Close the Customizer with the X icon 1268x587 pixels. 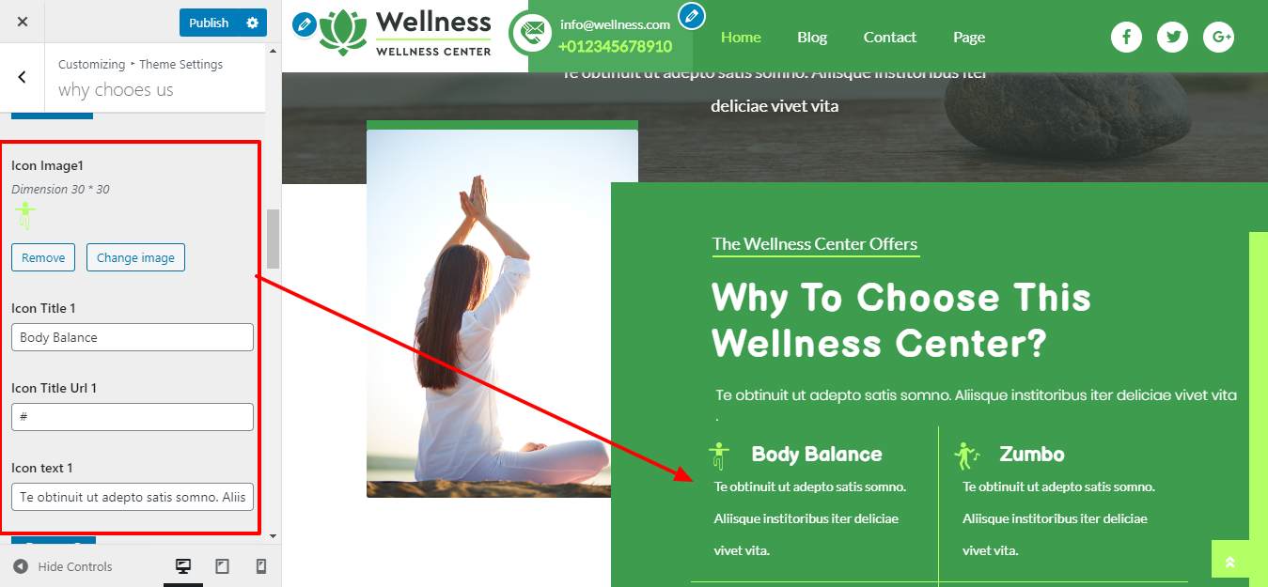click(x=23, y=22)
